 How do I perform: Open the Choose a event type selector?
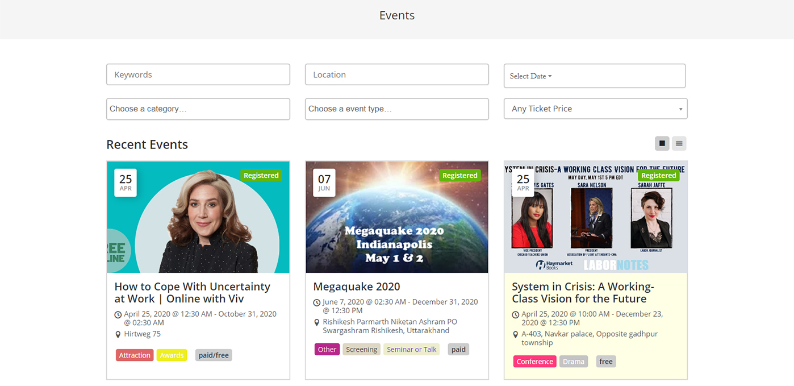coord(396,109)
